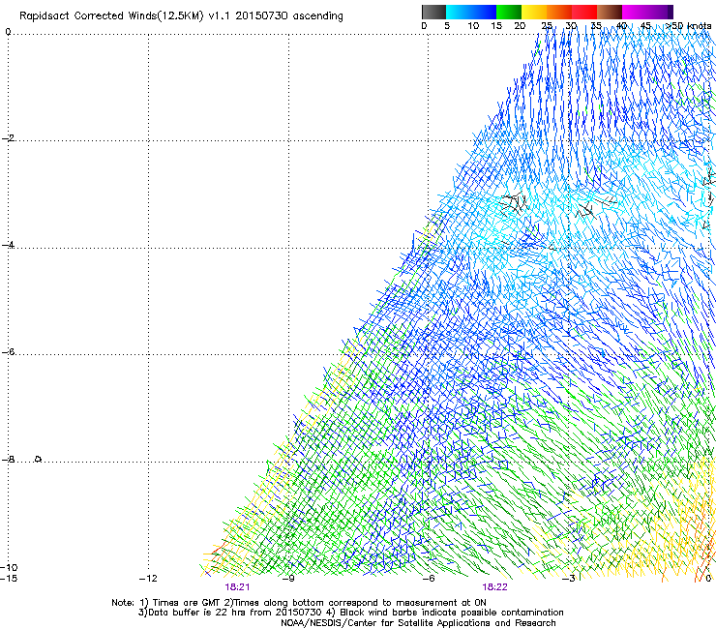
Task: Select the brown 35-40 knots color segment
Action: [x=610, y=12]
